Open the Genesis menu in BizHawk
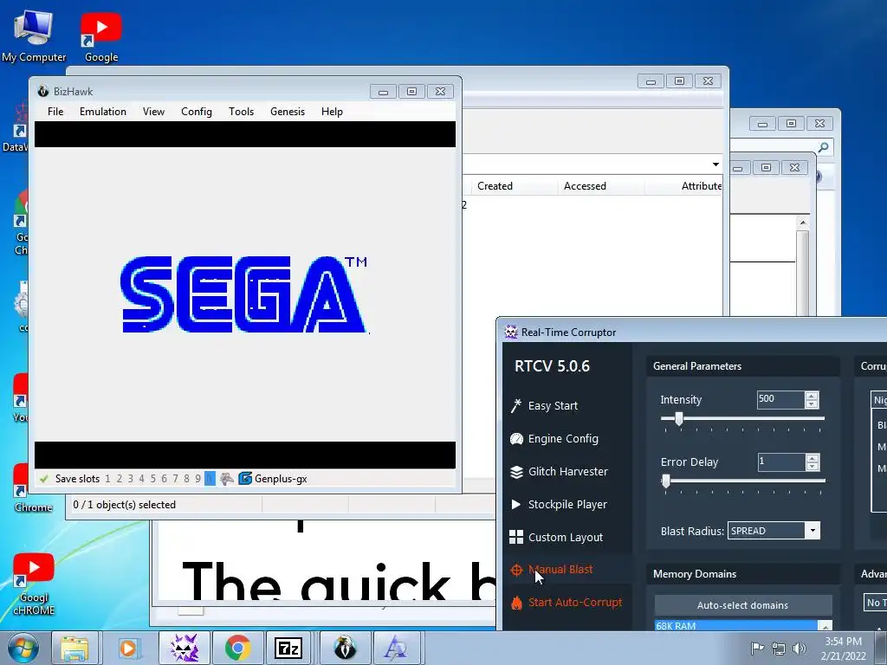Screen dimensions: 887x665 pyautogui.click(x=288, y=112)
